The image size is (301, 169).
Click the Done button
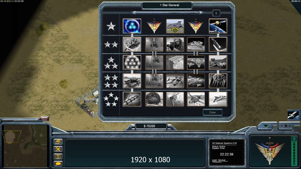[x=213, y=112]
